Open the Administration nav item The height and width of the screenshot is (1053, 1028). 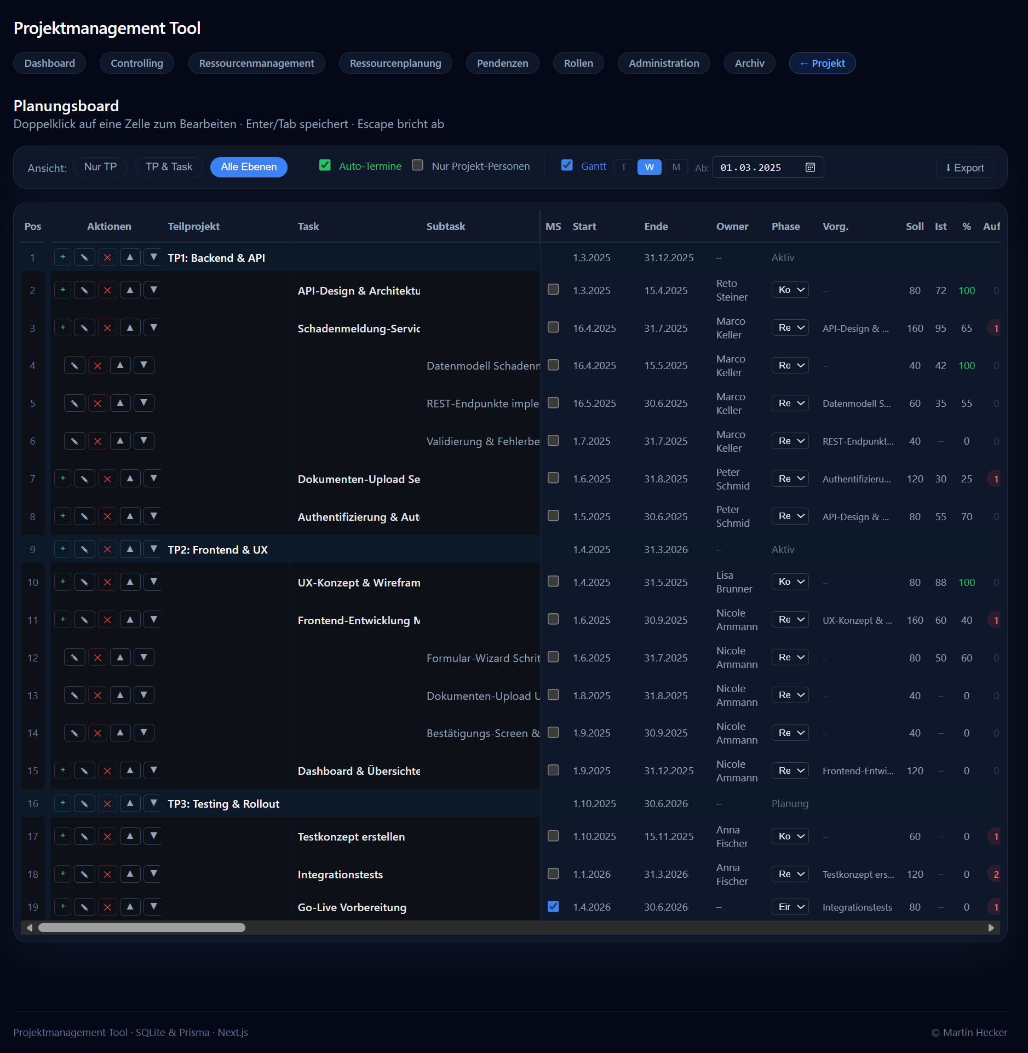click(x=664, y=63)
